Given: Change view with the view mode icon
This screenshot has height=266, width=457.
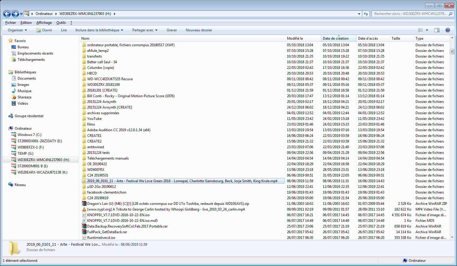Looking at the screenshot, I should click(x=421, y=30).
